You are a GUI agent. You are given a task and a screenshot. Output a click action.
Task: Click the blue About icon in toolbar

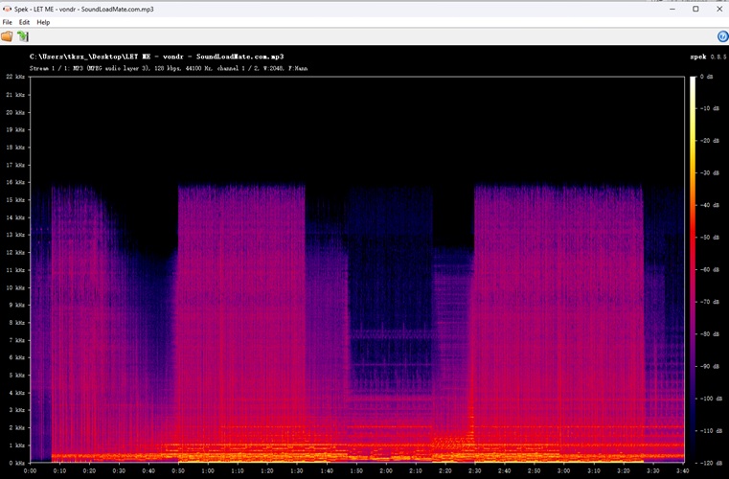722,36
